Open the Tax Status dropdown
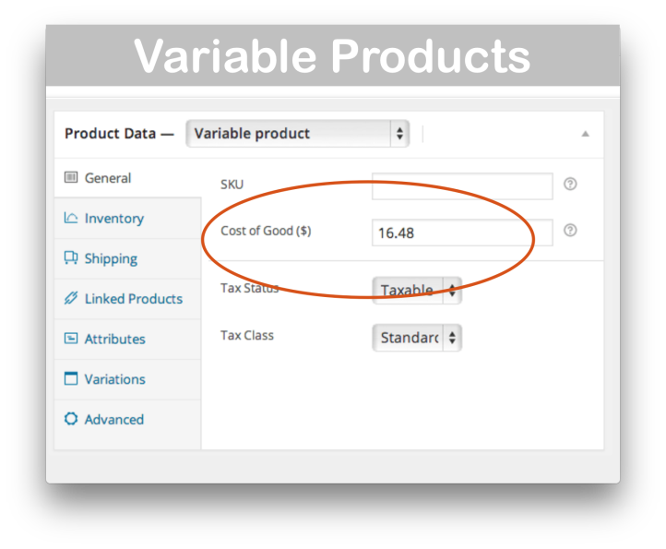Screen dimensions: 666x549 [x=416, y=291]
